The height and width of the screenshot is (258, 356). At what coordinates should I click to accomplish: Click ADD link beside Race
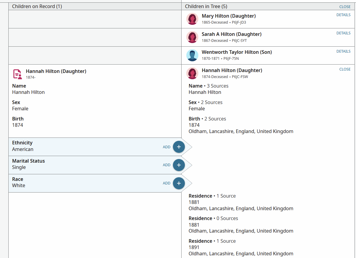coord(166,183)
